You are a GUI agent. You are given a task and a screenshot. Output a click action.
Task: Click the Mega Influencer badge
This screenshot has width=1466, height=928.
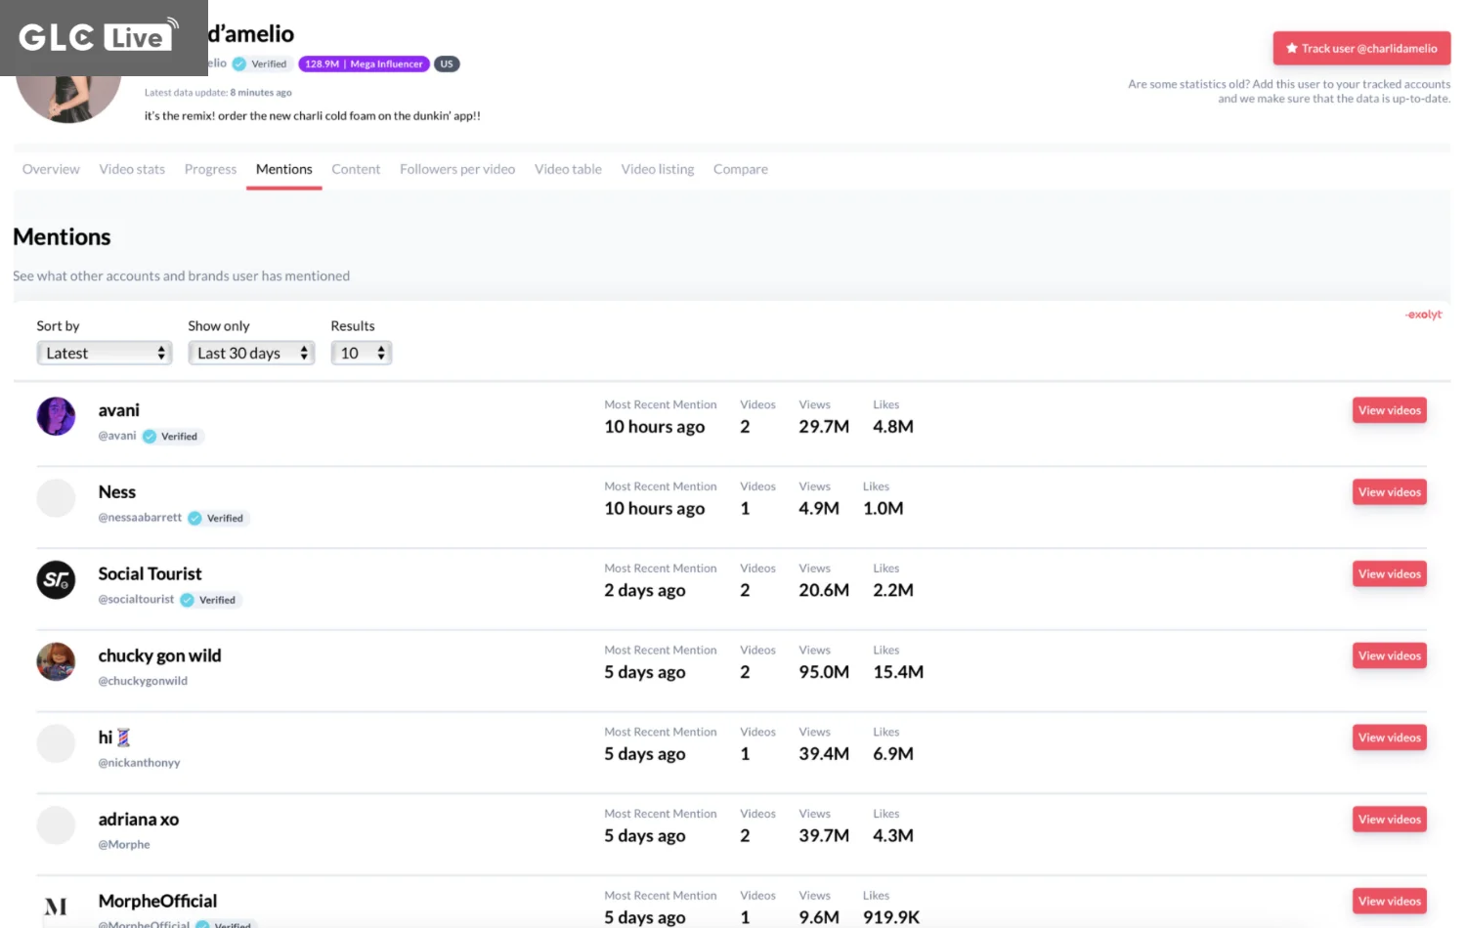pyautogui.click(x=364, y=64)
